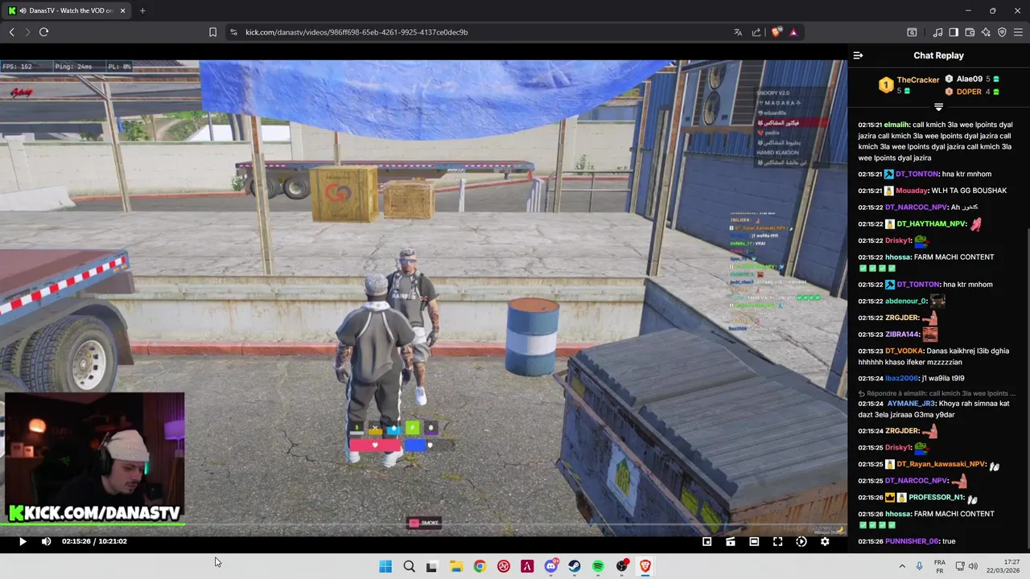Viewport: 1030px width, 579px height.
Task: Close the DanasTV tab
Action: pyautogui.click(x=122, y=10)
